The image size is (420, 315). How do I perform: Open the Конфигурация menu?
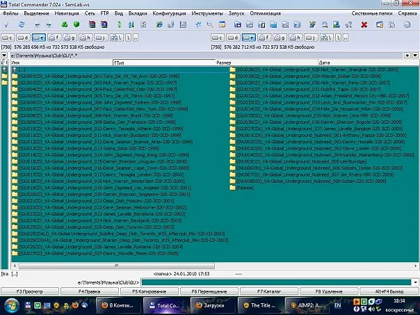pos(169,13)
